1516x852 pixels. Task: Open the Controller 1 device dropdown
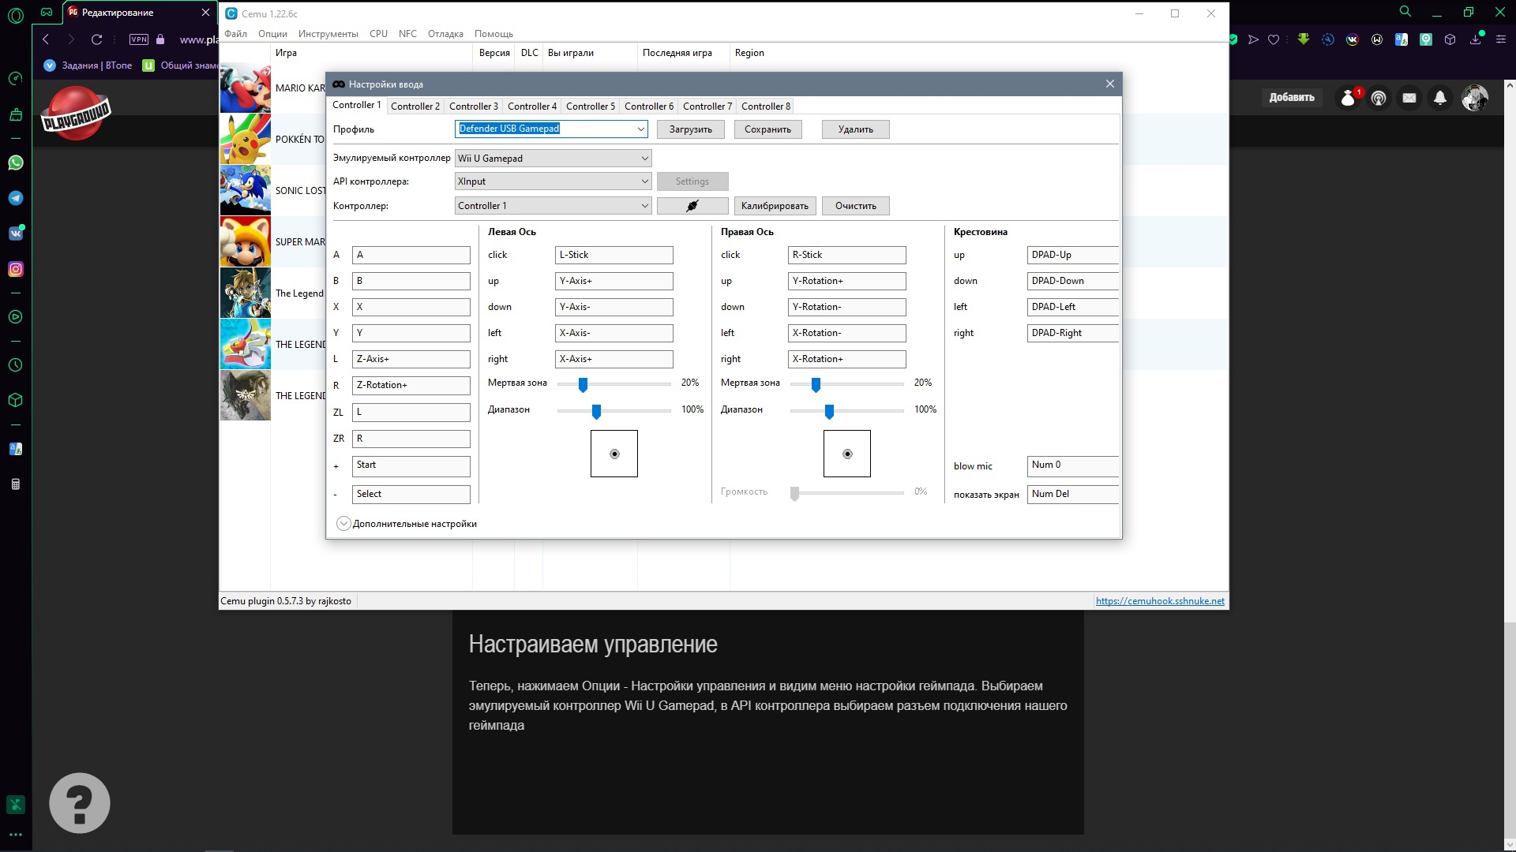click(x=553, y=206)
